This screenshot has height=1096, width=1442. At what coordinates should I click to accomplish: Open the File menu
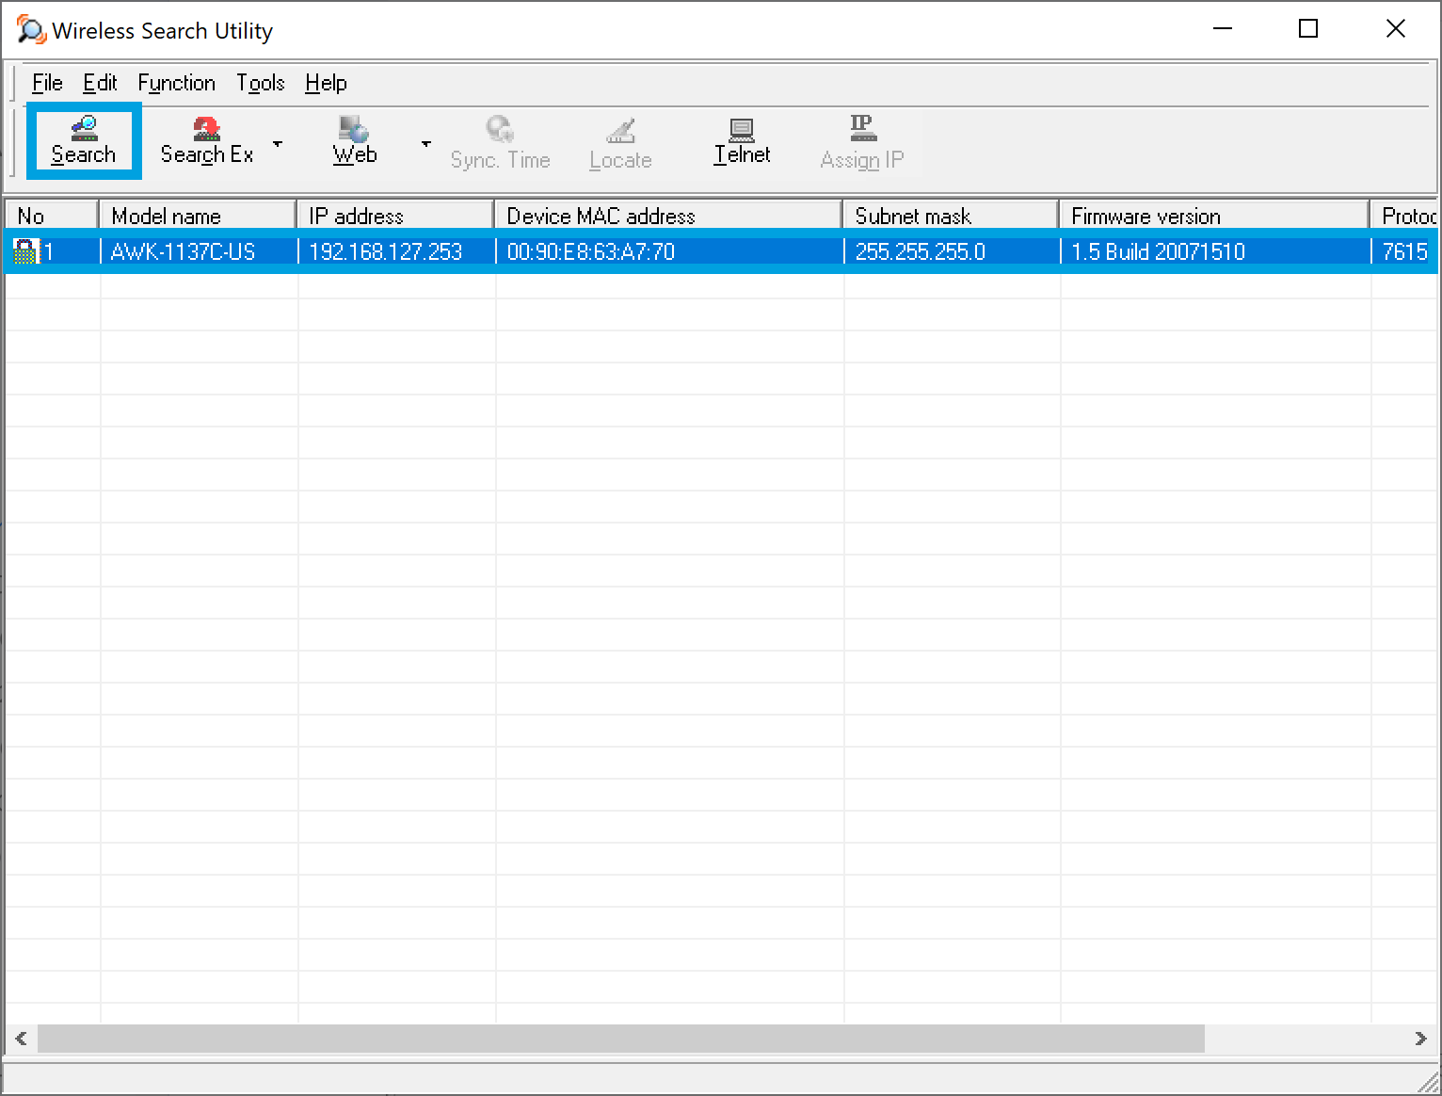click(47, 83)
